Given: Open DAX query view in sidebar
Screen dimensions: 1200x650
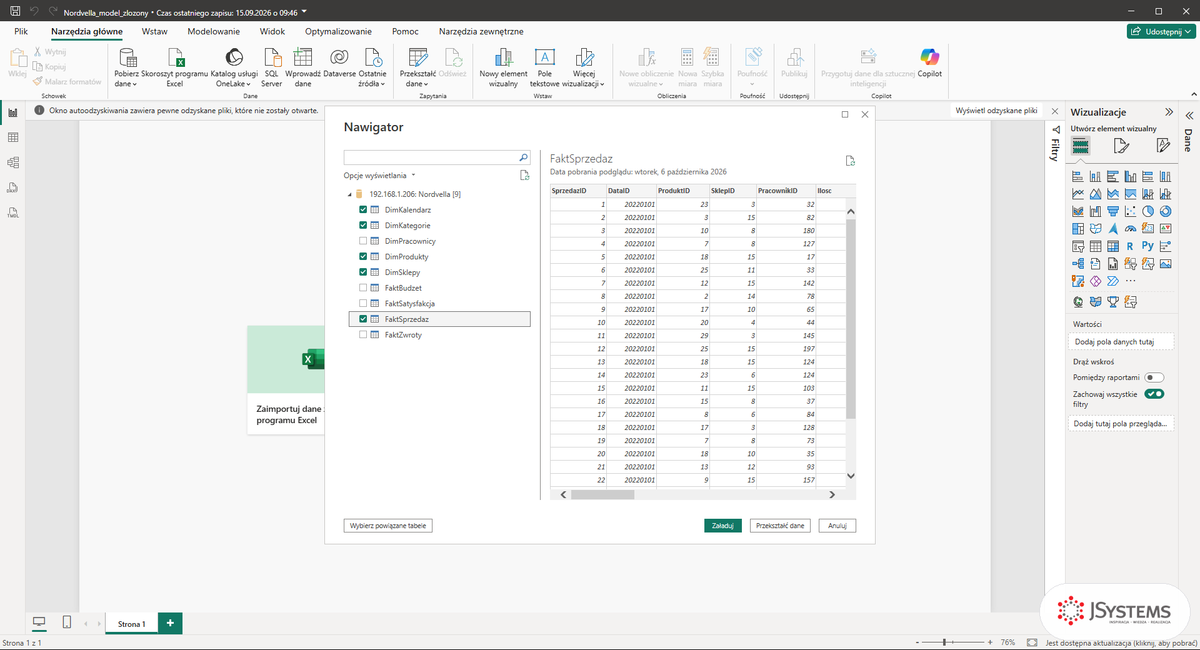Looking at the screenshot, I should pos(13,187).
